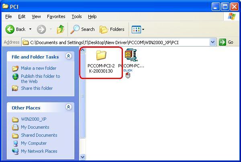Viewport: 241px width, 162px height.
Task: Click the Make a new folder icon
Action: tap(15, 68)
